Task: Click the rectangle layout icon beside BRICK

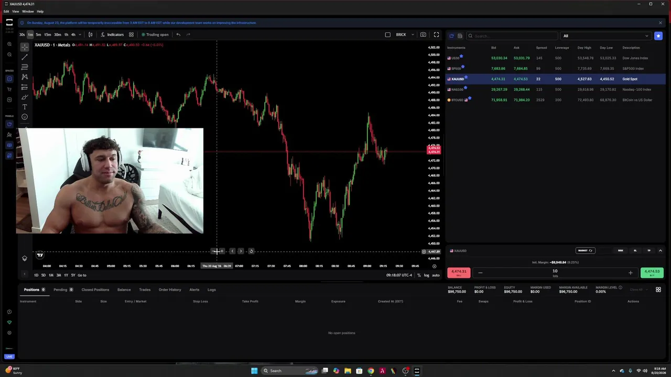Action: pos(387,35)
